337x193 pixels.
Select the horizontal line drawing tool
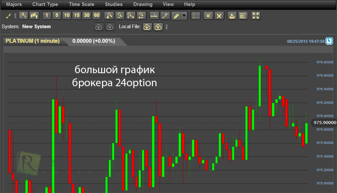point(154,16)
